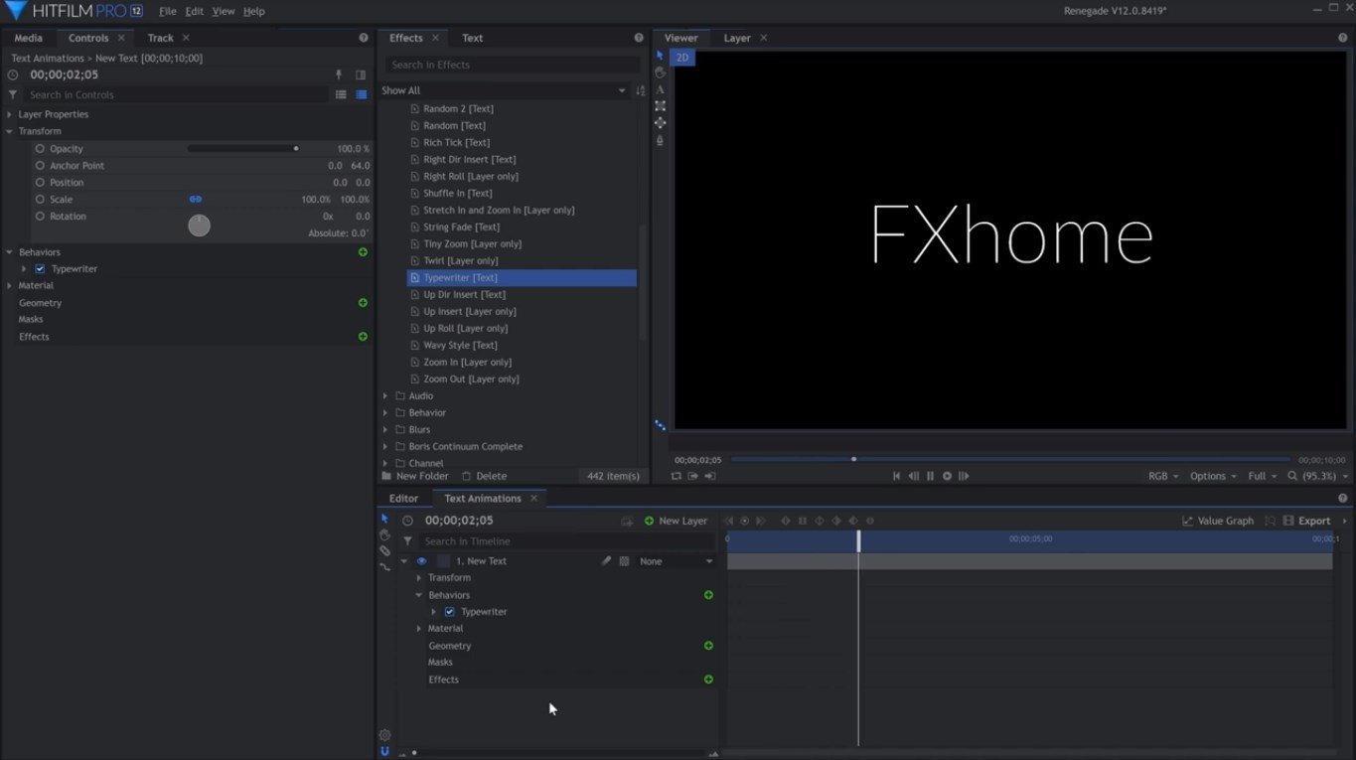Click the Rotation dial control

coord(200,226)
